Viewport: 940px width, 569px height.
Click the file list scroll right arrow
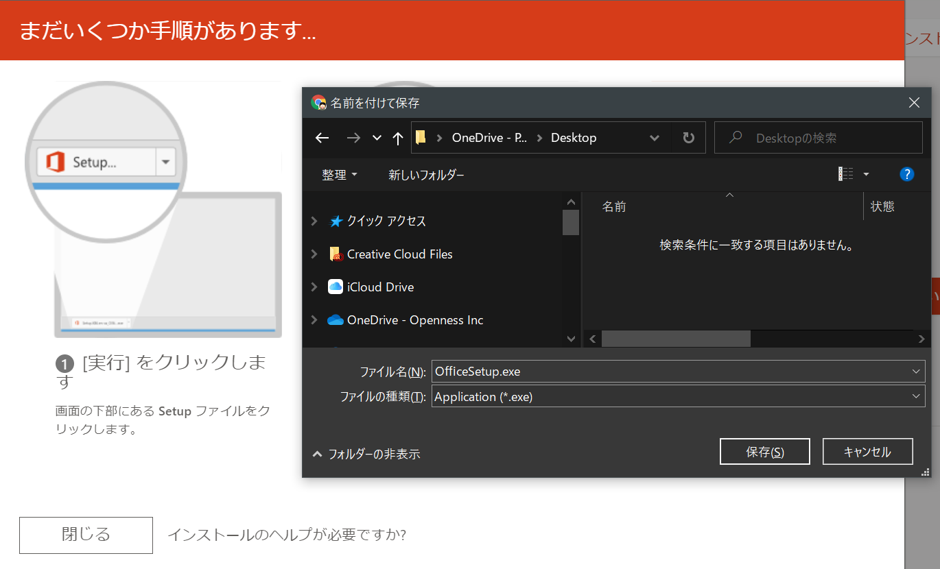coord(921,339)
